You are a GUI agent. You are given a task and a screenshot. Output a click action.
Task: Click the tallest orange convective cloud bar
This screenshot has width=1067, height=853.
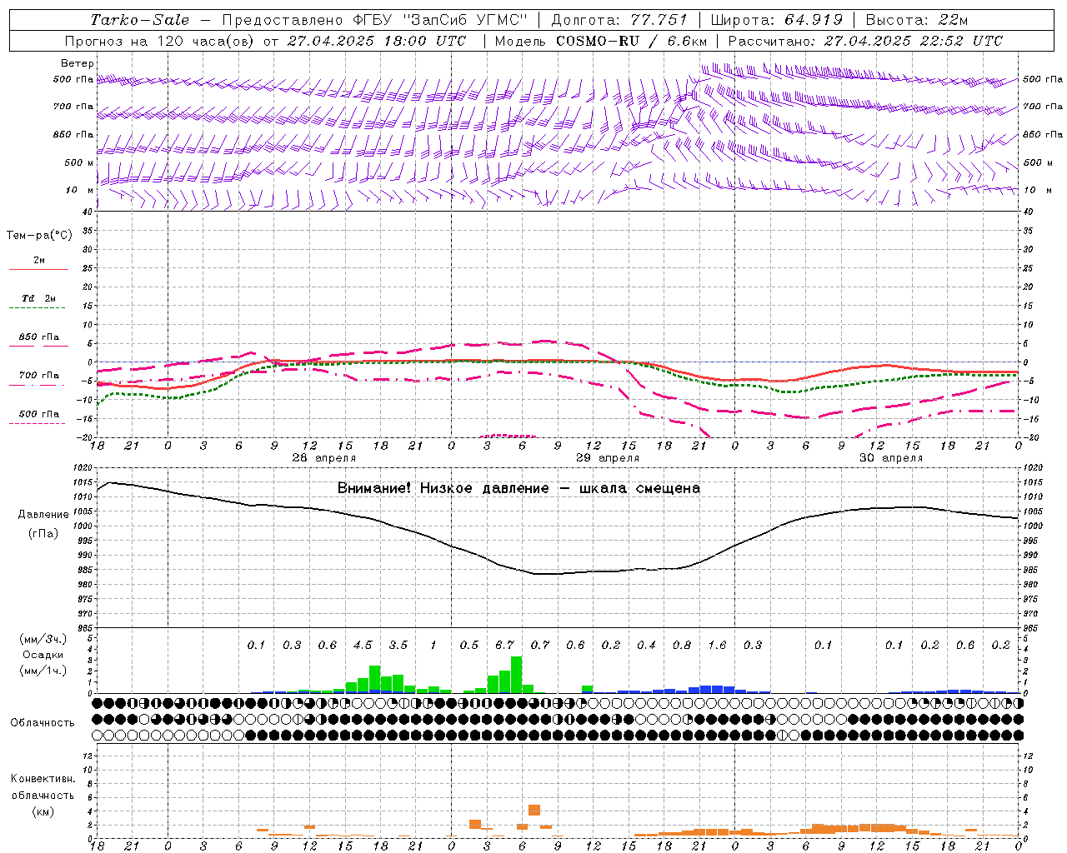534,810
